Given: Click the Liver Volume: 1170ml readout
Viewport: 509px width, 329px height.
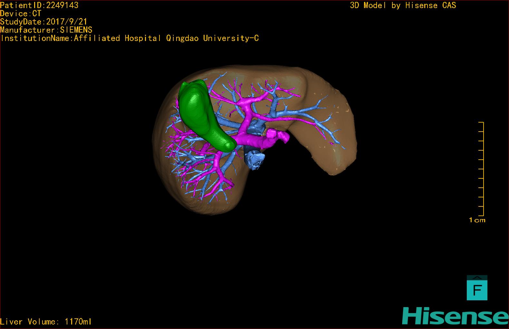Looking at the screenshot, I should 46,322.
